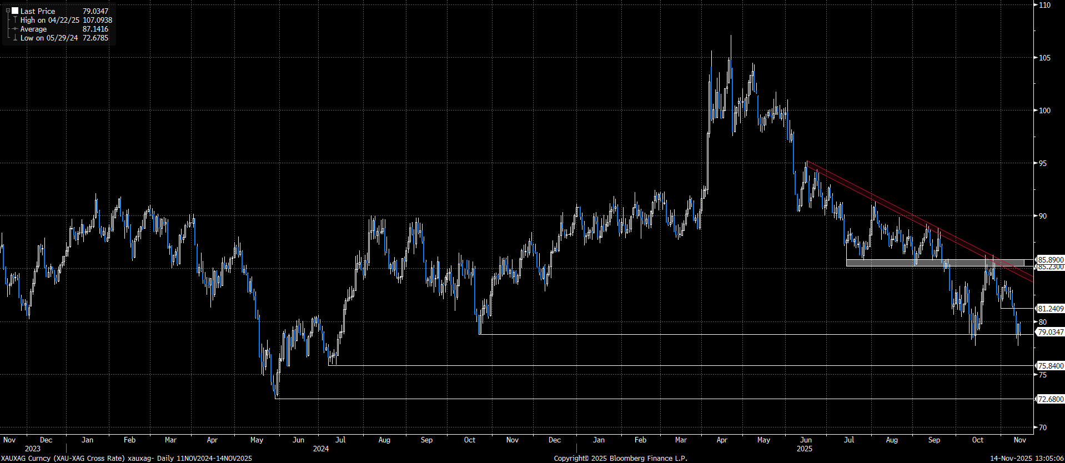Click the High on 04/22/25 legend entry
1065x463 pixels.
[50, 20]
